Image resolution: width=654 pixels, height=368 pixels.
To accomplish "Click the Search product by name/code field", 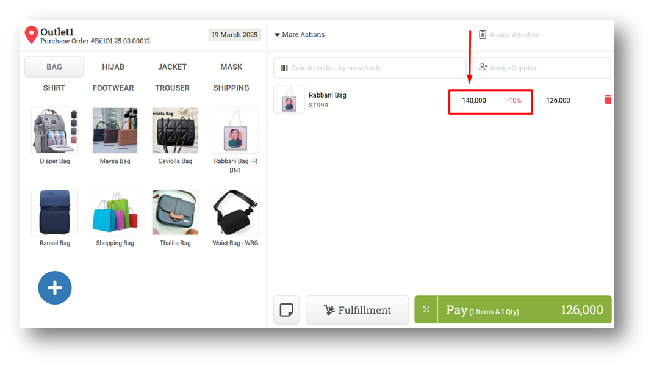I will (x=370, y=68).
